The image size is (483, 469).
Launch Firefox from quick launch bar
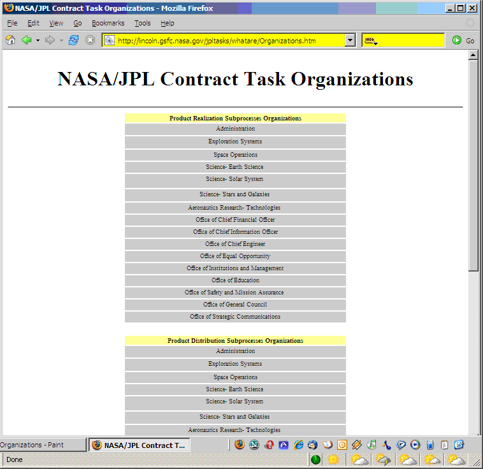(x=240, y=445)
